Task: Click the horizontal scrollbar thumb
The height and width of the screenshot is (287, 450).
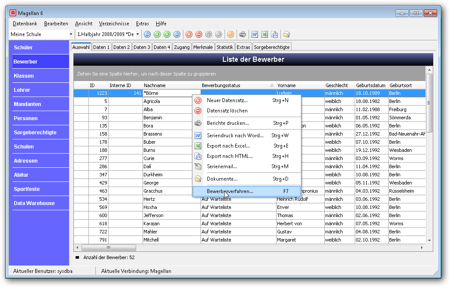Action: [x=109, y=248]
